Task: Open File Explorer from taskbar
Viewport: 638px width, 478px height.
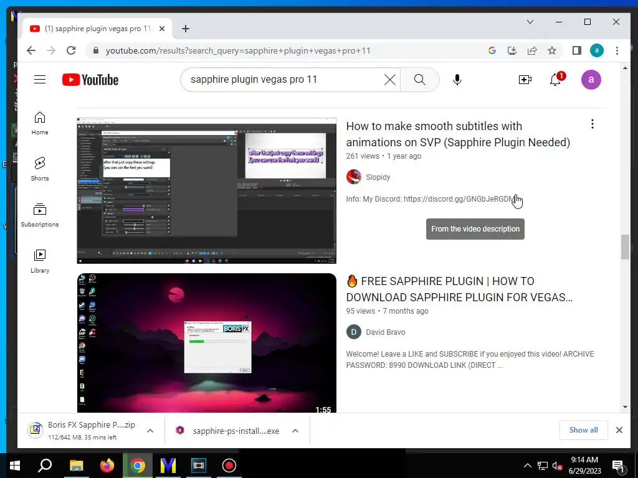Action: click(76, 466)
